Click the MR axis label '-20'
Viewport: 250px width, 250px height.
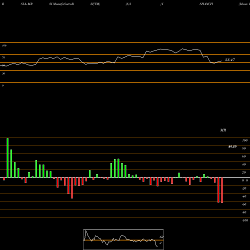click(244, 188)
